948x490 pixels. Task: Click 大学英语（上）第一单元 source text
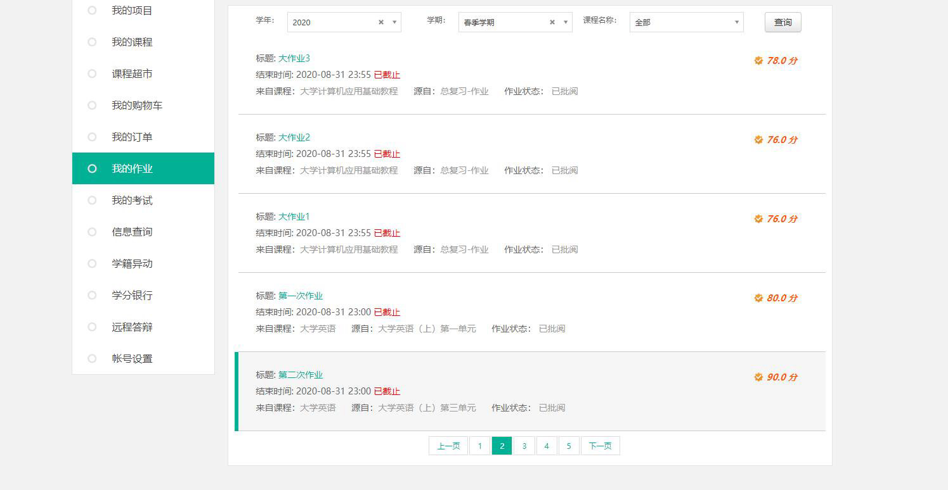pos(427,329)
